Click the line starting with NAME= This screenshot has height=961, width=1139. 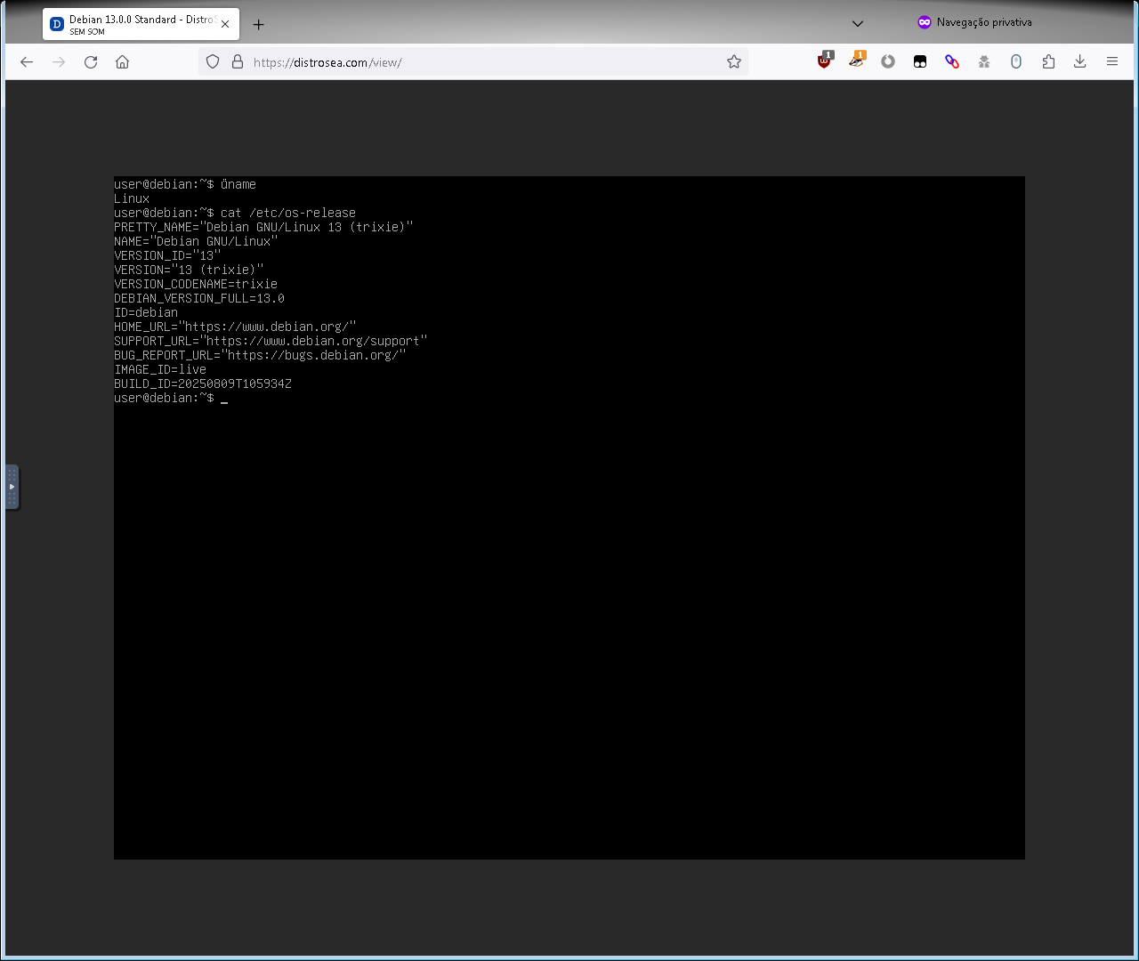click(196, 241)
